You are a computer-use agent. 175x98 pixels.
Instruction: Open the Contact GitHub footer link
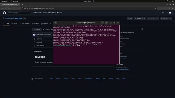(x=89, y=79)
